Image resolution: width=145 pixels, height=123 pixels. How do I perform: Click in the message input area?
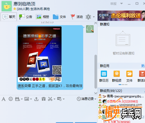point(49,112)
